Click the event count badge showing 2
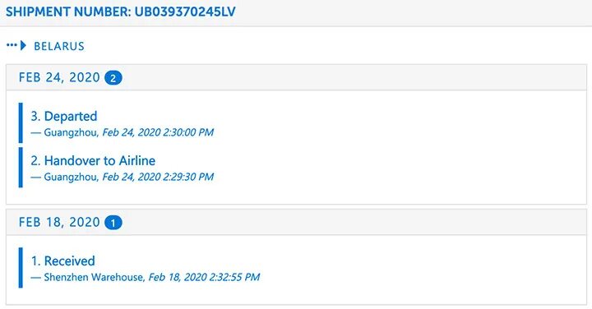Screen dimensions: 592x309 (x=113, y=78)
